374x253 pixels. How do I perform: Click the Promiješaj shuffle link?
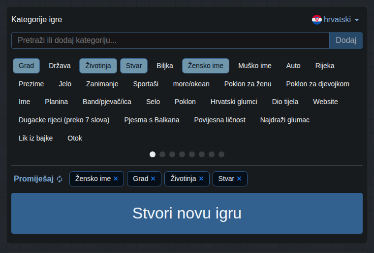click(33, 179)
